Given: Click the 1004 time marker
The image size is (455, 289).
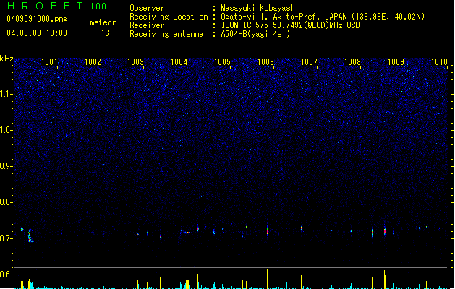Looking at the screenshot, I should [x=179, y=61].
